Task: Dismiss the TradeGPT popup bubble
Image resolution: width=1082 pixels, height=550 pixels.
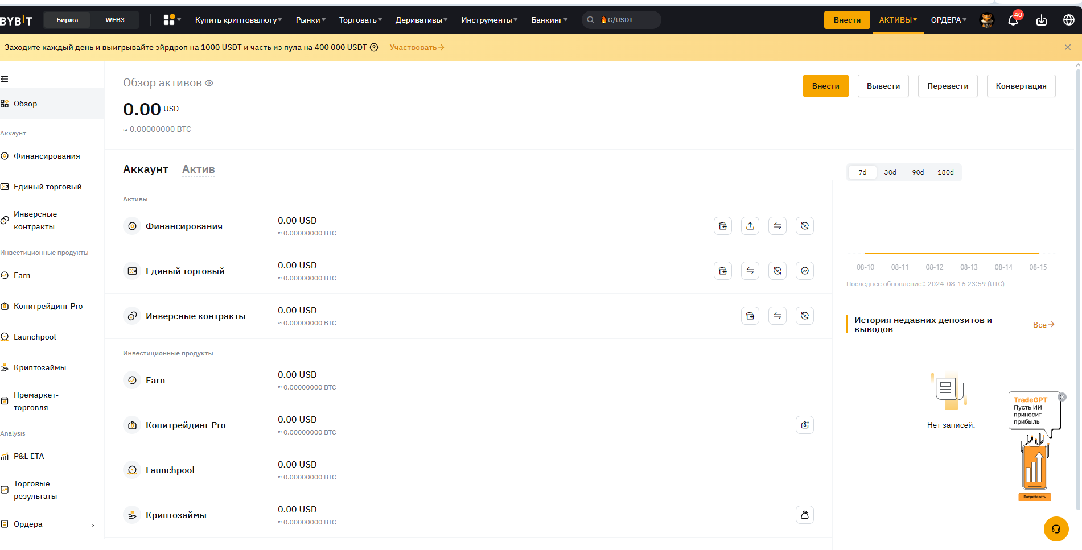Action: [x=1062, y=397]
